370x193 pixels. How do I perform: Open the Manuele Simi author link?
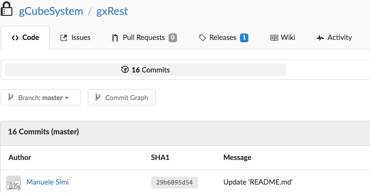47,182
